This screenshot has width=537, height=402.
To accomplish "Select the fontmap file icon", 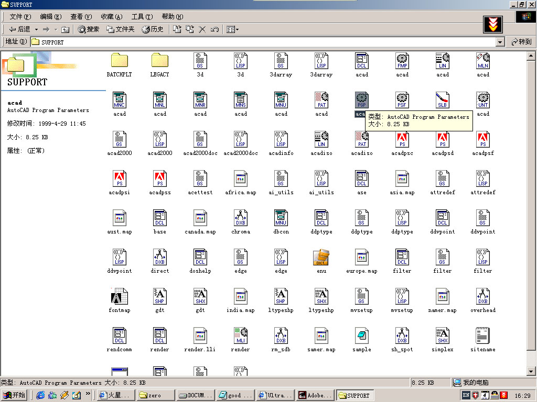I will click(x=120, y=296).
